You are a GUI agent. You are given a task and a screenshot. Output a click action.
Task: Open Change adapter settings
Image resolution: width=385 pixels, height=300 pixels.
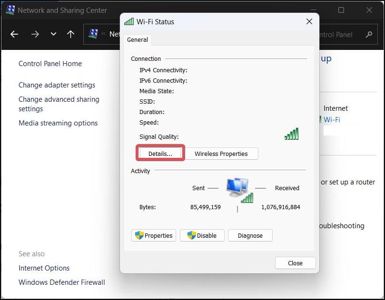(57, 85)
